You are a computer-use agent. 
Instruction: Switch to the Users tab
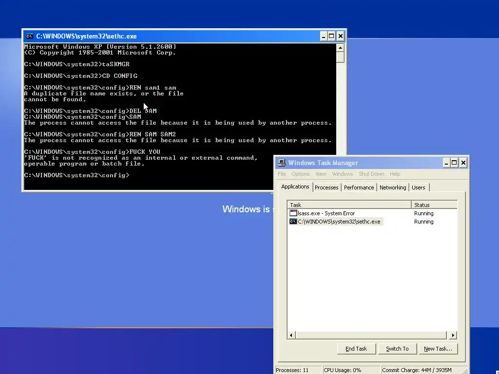click(x=418, y=187)
